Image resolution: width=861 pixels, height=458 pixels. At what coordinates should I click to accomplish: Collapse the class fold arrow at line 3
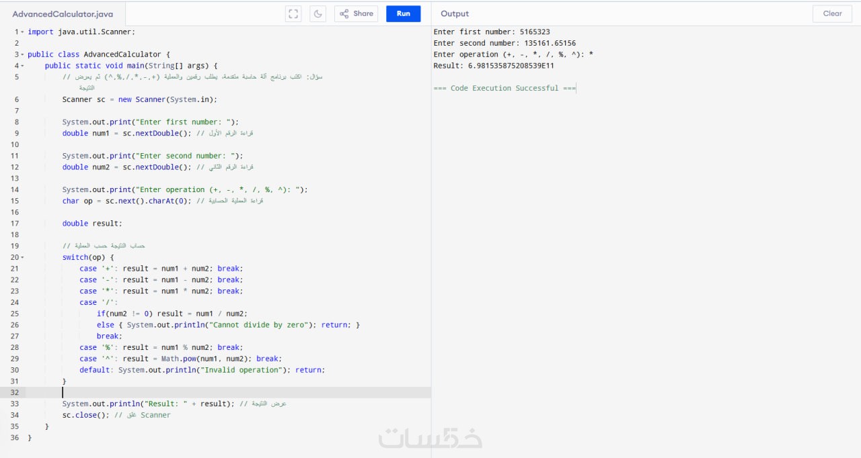click(x=22, y=54)
